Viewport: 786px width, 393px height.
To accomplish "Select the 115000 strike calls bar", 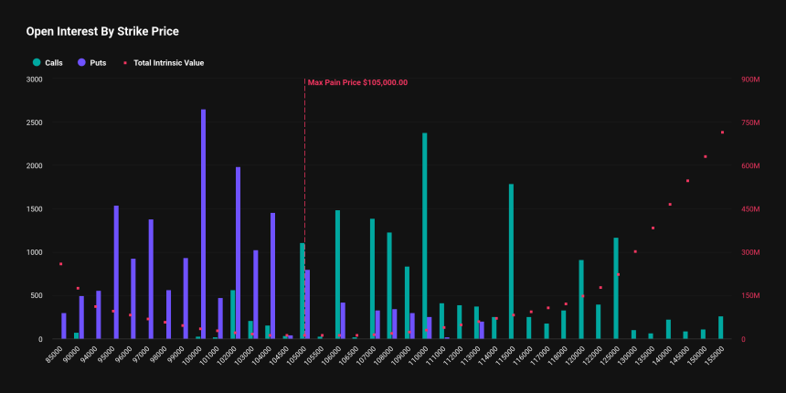I will click(x=511, y=261).
